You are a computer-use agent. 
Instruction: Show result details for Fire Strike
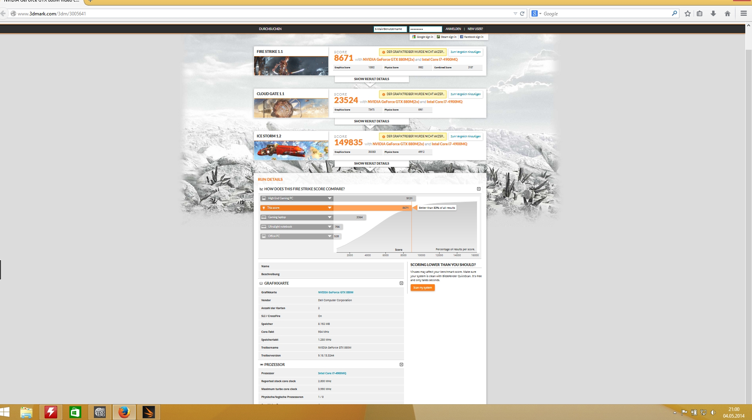pos(371,79)
